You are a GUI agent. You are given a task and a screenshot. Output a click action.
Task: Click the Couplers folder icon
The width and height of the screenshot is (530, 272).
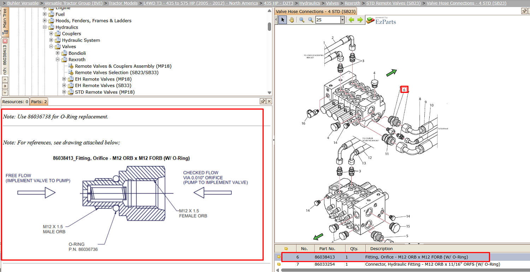point(58,34)
